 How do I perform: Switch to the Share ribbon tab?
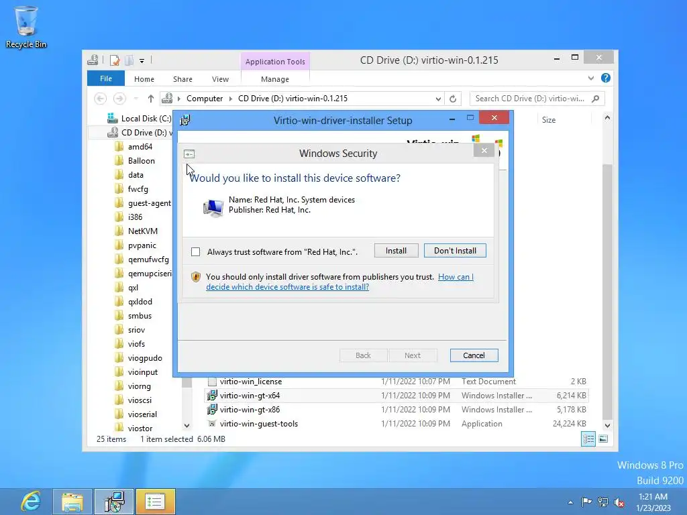(182, 79)
